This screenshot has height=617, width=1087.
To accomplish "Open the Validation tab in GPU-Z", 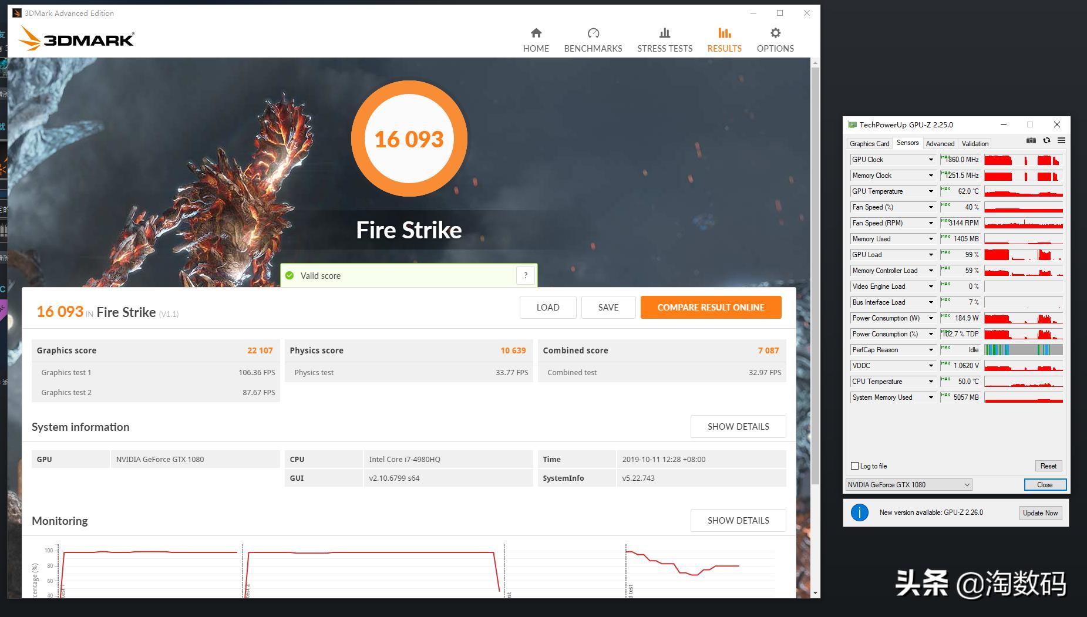I will (x=974, y=143).
